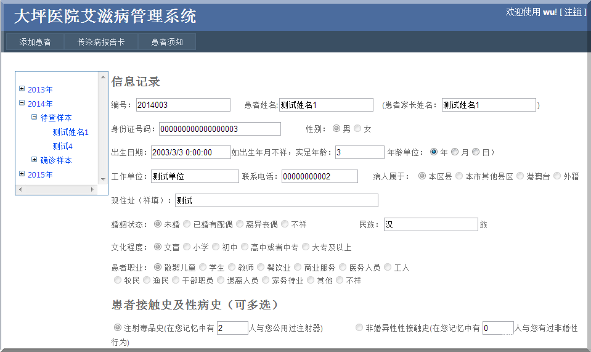Expand the 确诊样本 node
Viewport: 591px width, 352px height.
[35, 160]
